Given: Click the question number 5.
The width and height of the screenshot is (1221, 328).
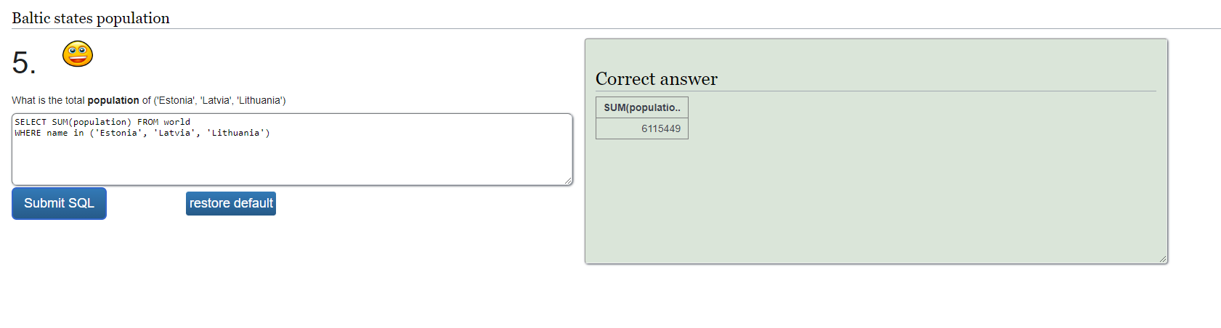Looking at the screenshot, I should [x=24, y=63].
